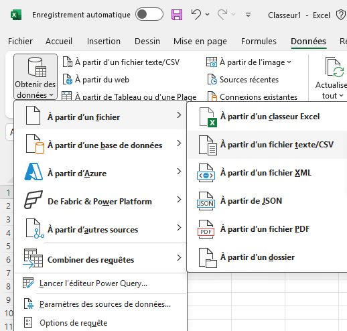This screenshot has width=347, height=331.
Task: Click the text/CSV file icon in submenu
Action: click(x=208, y=145)
